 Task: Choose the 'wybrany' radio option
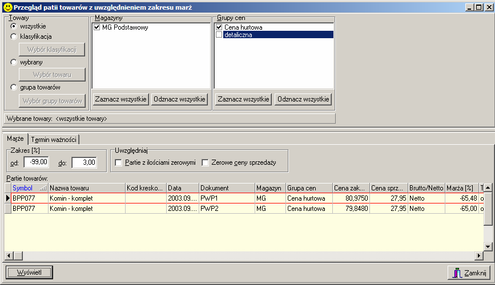pyautogui.click(x=14, y=62)
